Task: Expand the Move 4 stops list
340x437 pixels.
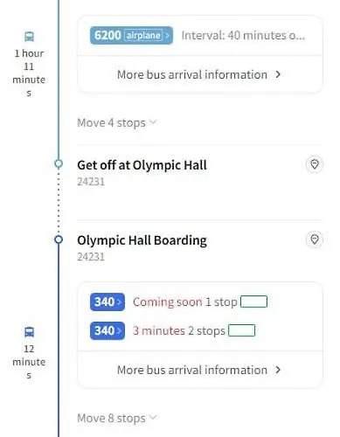Action: tap(117, 122)
